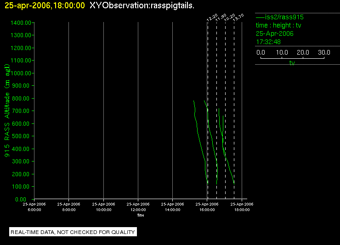Click the 16:00:00 time axis label
The image size is (340, 245).
click(x=207, y=210)
